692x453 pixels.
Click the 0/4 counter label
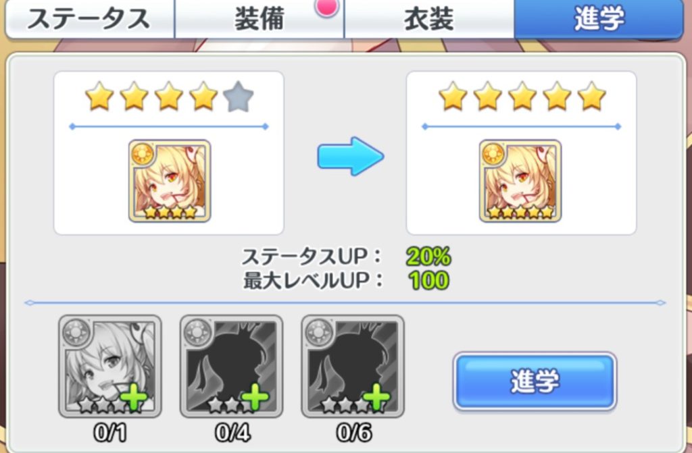232,433
